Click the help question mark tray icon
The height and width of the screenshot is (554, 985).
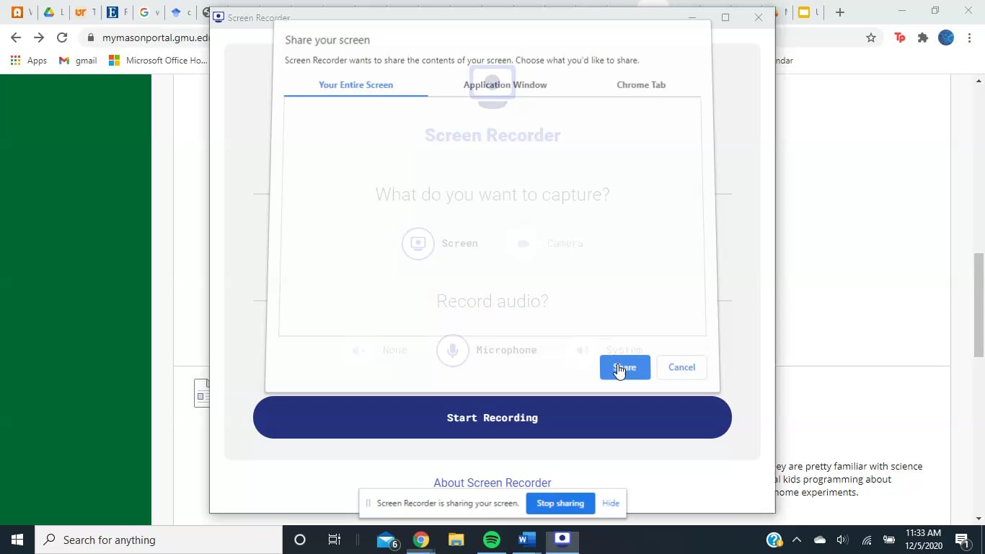point(774,540)
